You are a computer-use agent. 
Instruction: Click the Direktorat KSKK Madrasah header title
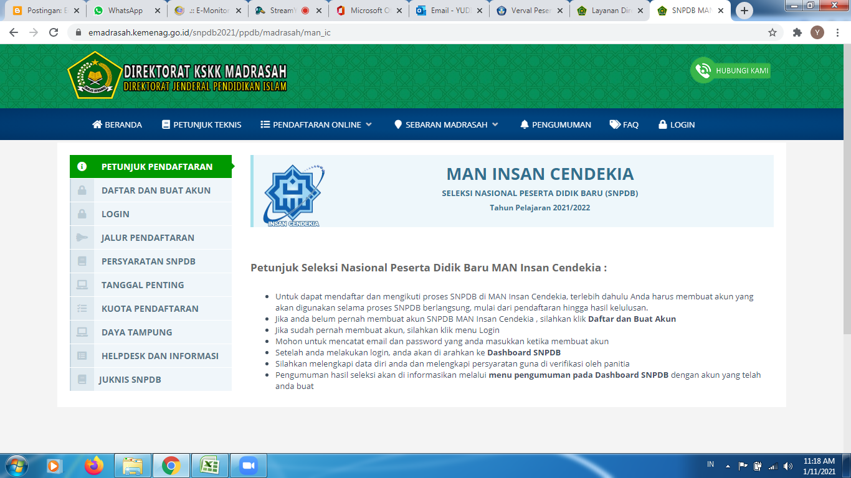click(x=205, y=72)
